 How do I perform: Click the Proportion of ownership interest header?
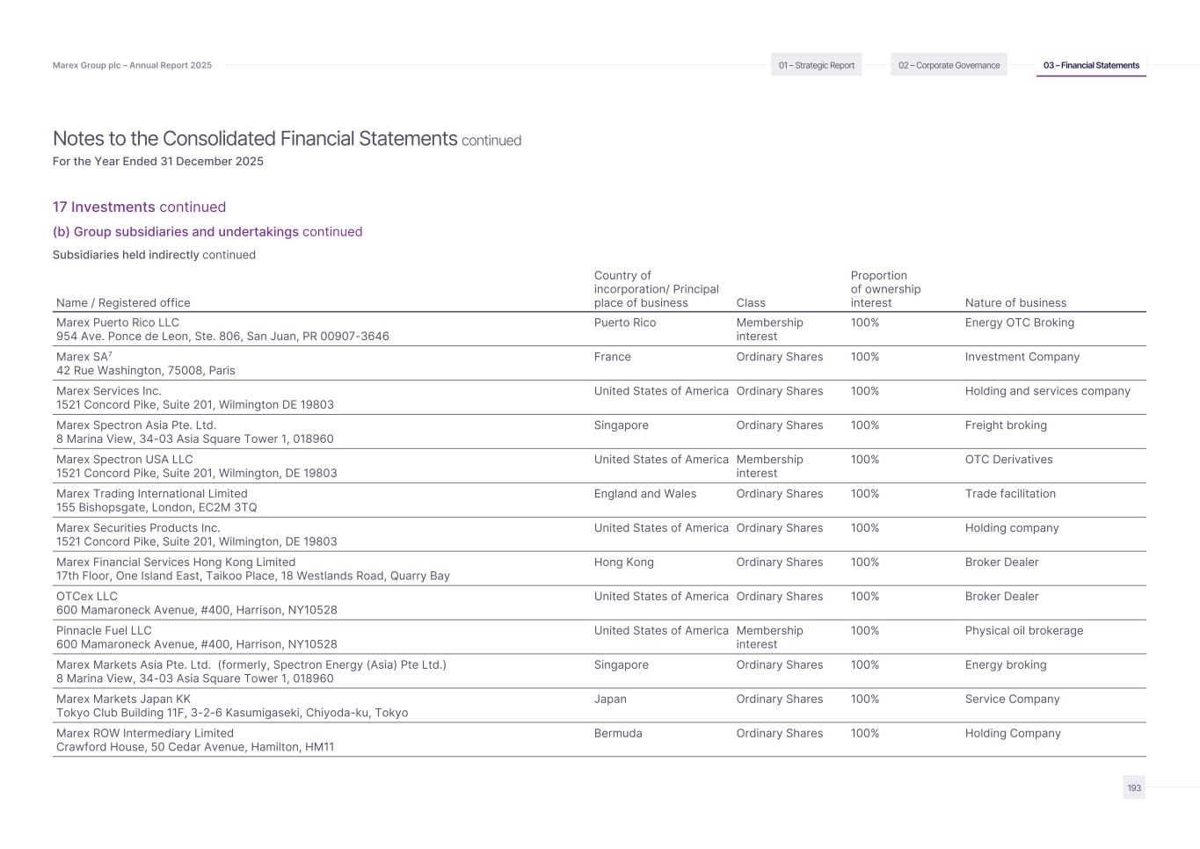[x=885, y=289]
